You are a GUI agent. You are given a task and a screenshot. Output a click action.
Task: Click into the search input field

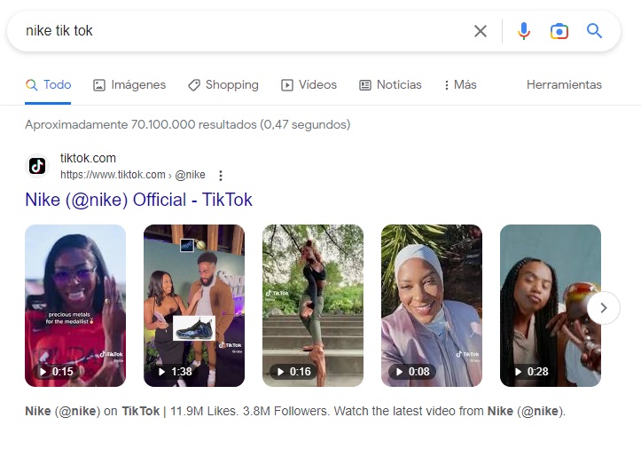tap(239, 31)
